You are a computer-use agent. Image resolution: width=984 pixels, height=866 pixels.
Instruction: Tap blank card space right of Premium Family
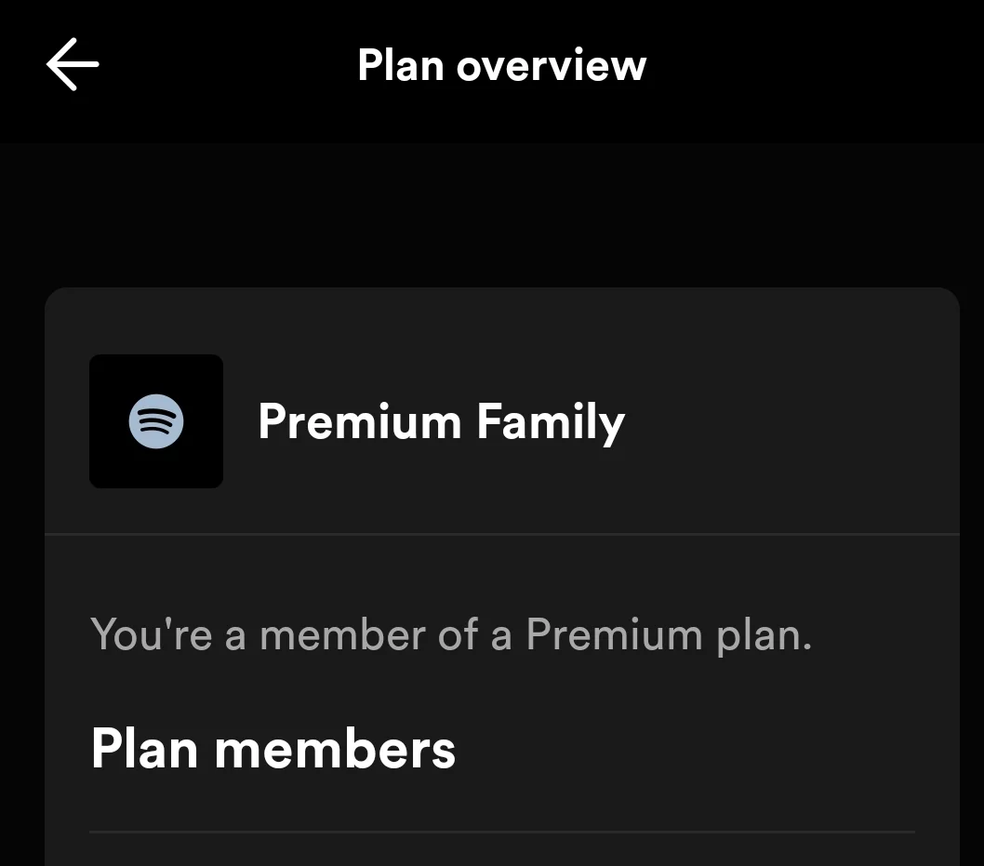[791, 421]
